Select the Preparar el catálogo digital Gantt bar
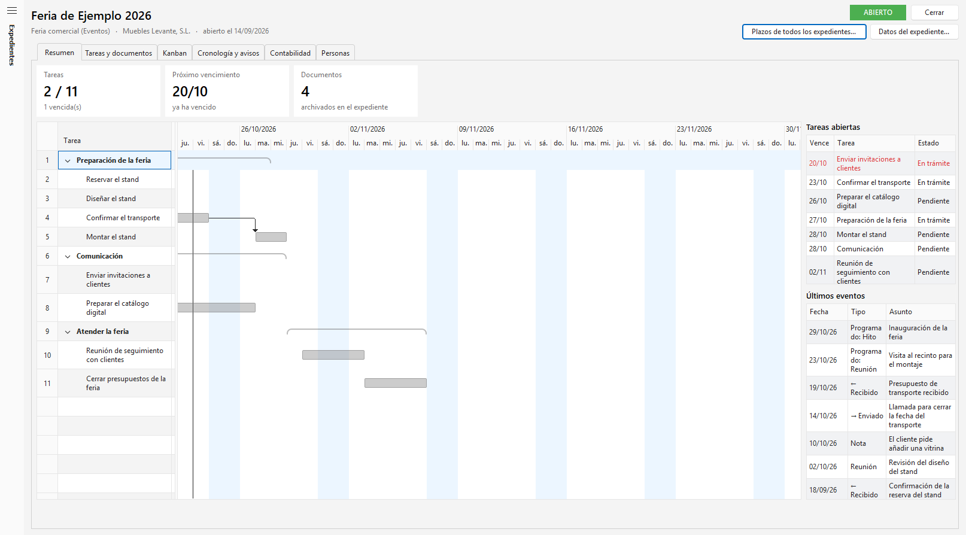 coord(217,308)
